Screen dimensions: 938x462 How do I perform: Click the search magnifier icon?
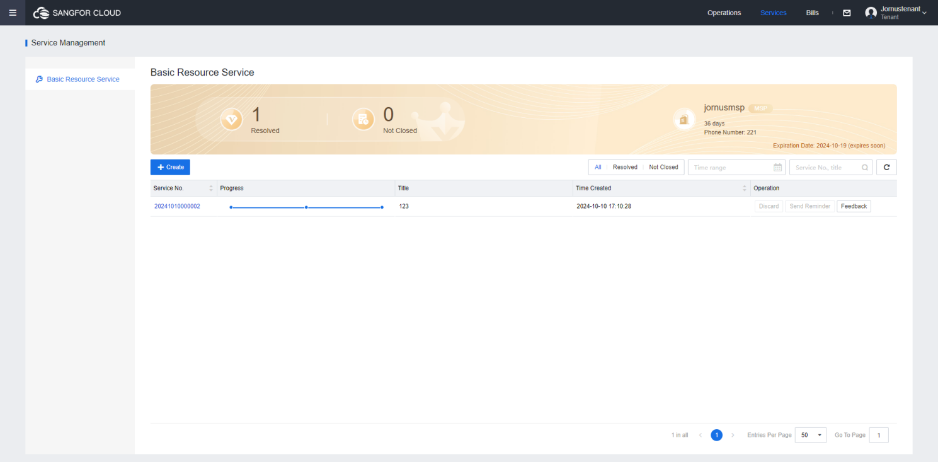click(864, 168)
